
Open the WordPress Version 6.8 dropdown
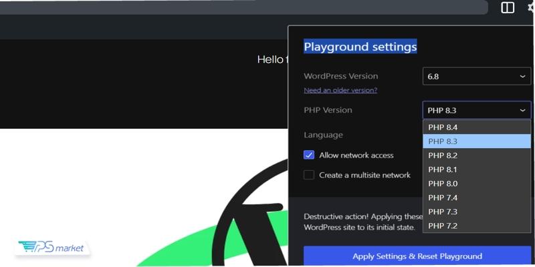476,76
